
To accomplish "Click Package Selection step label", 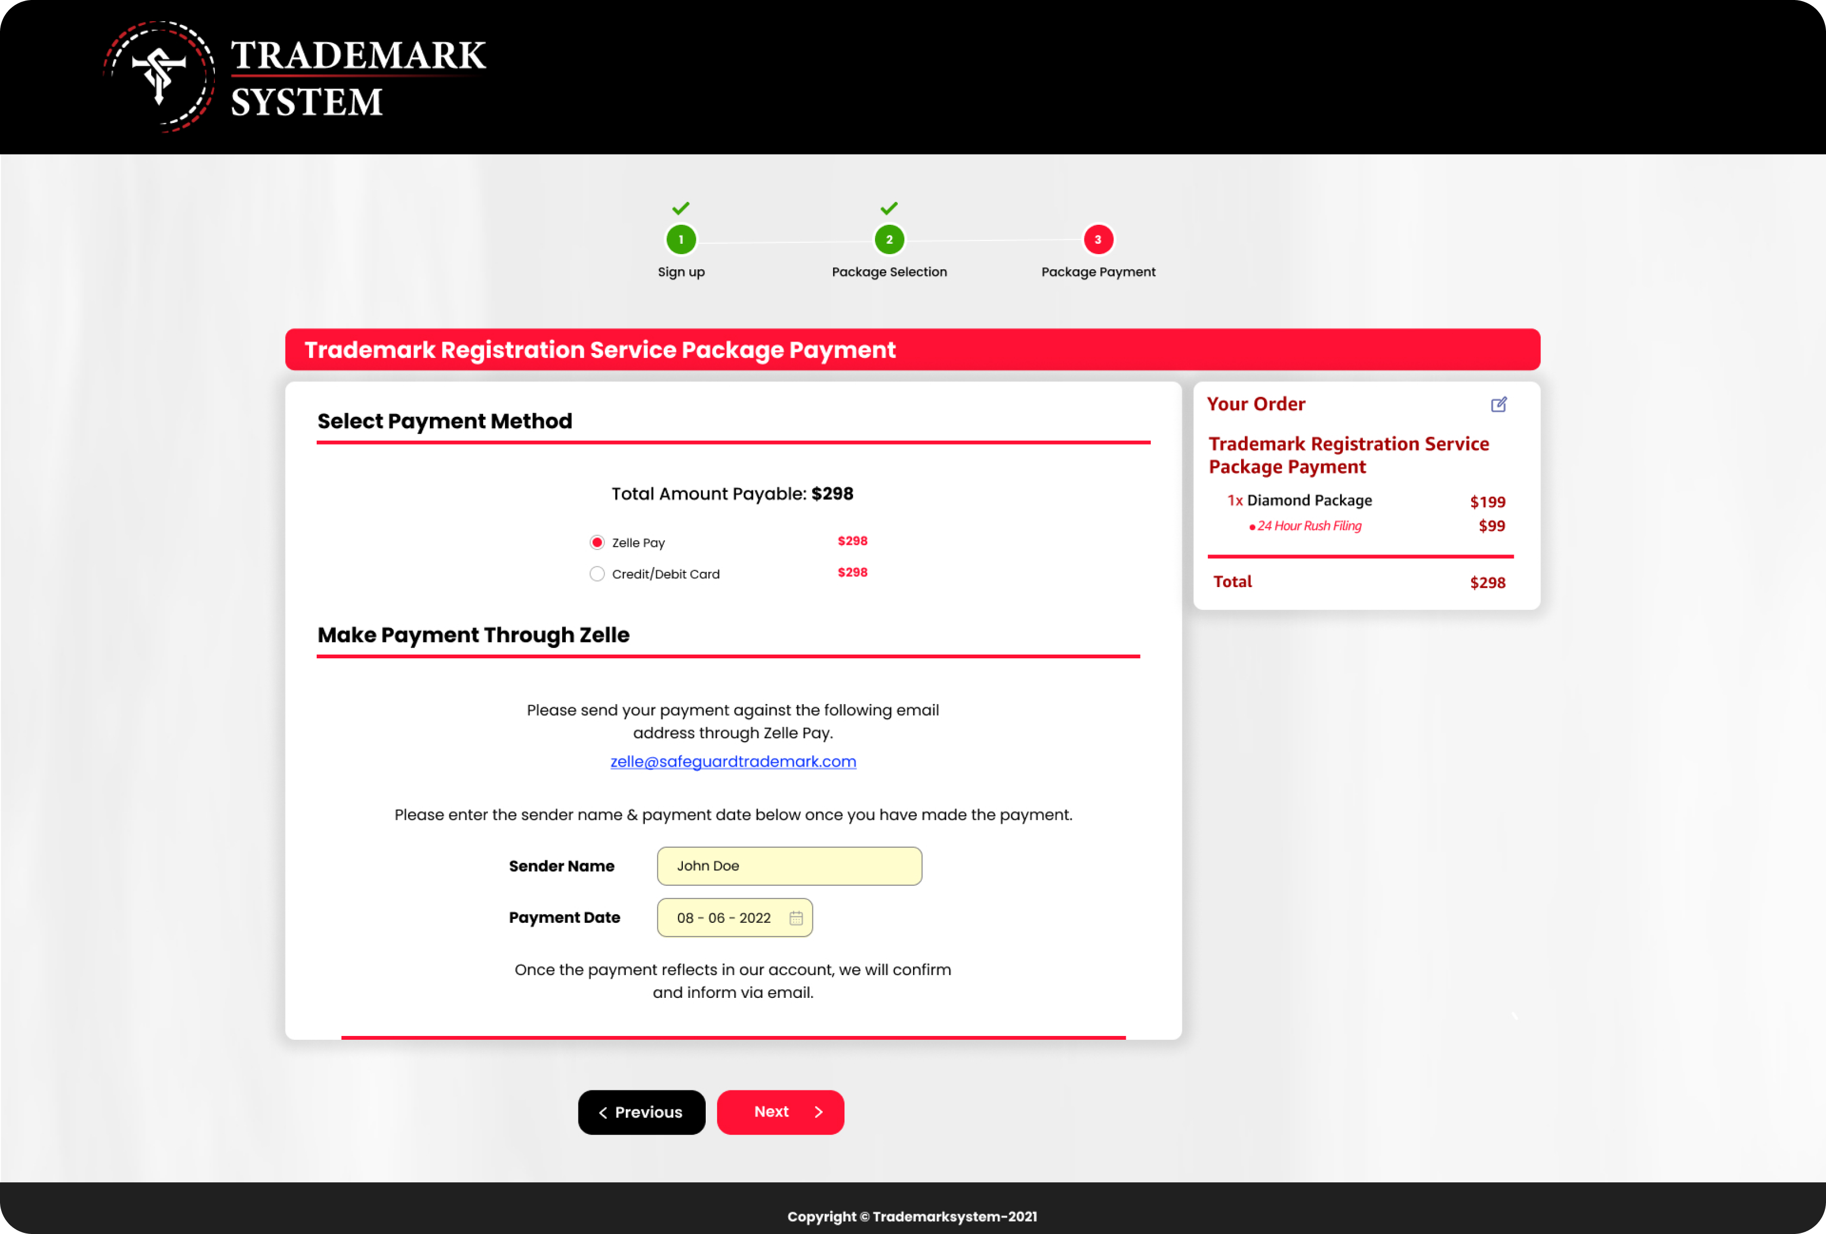I will pyautogui.click(x=889, y=272).
